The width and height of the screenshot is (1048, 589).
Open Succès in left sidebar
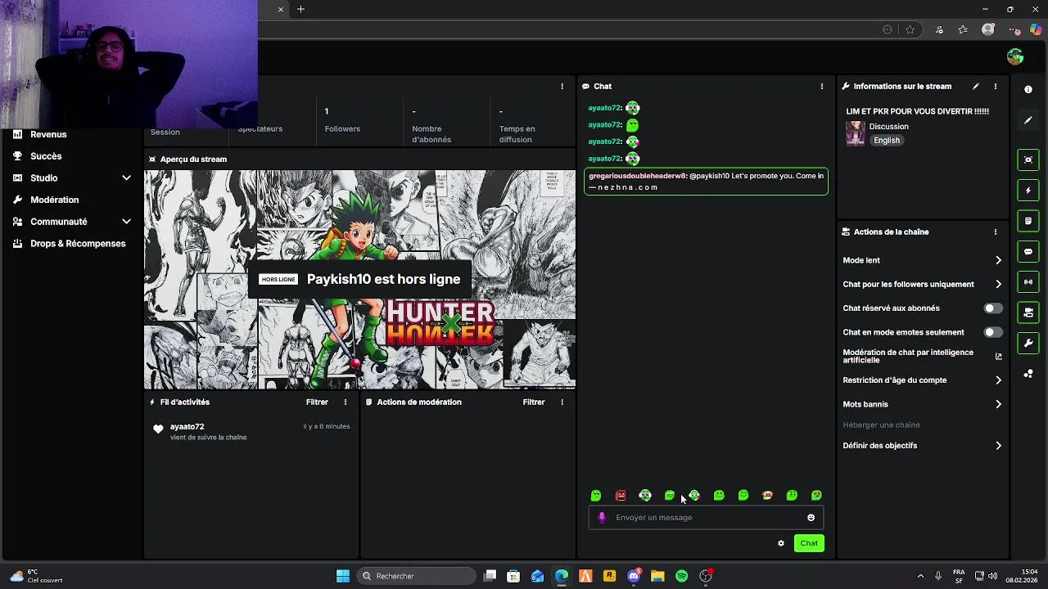coord(46,156)
